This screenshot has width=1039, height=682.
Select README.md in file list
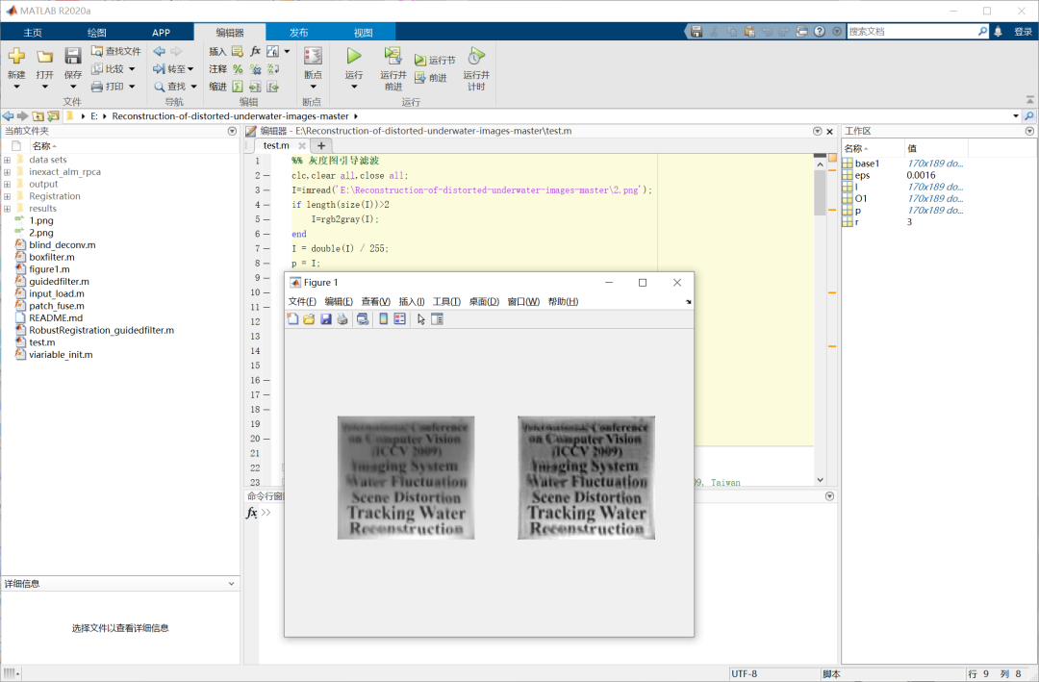[x=56, y=318]
